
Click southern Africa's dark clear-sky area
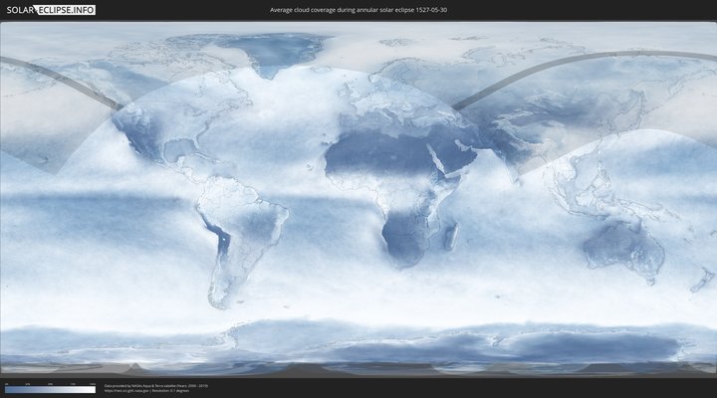point(403,239)
